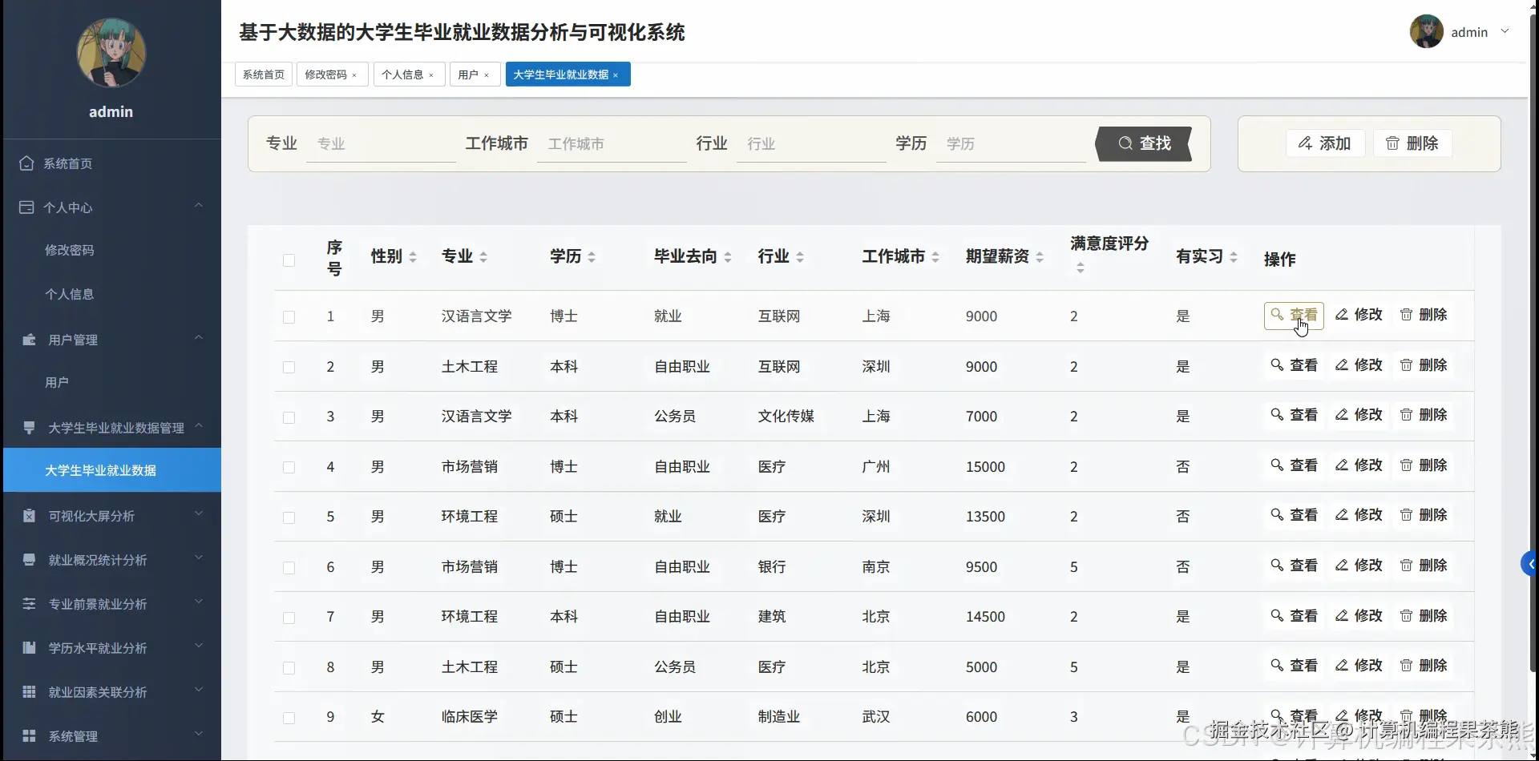Tick the checkbox for row 6

point(289,568)
